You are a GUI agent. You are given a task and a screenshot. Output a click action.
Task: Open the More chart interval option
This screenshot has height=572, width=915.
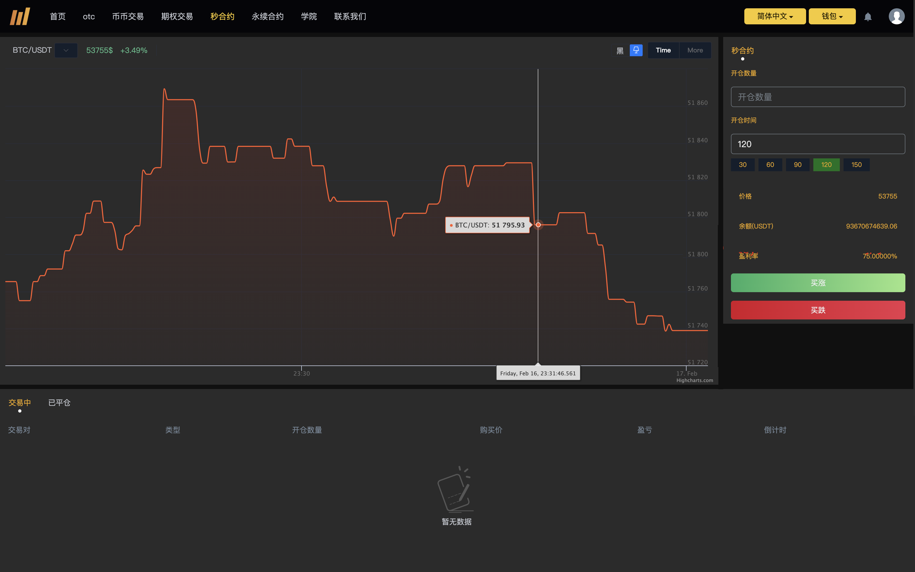pyautogui.click(x=695, y=50)
